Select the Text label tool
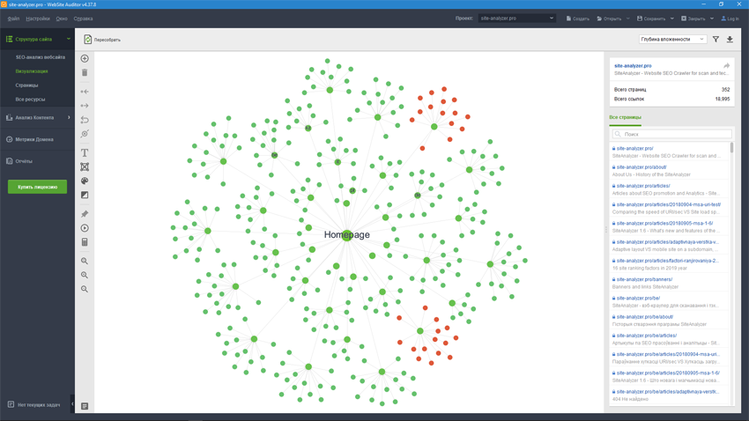Screen dimensions: 749x421 (85, 152)
